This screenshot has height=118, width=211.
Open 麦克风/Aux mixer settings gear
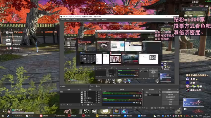(140, 96)
